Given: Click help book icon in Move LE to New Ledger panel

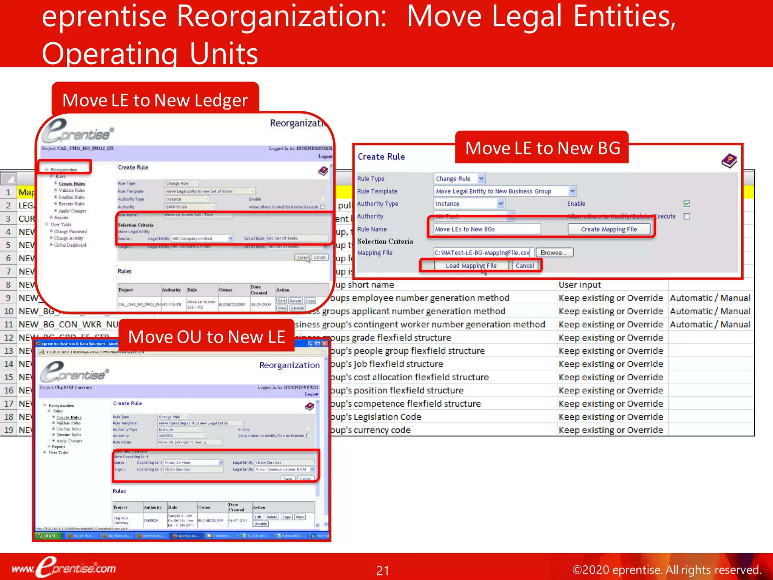Looking at the screenshot, I should click(323, 171).
